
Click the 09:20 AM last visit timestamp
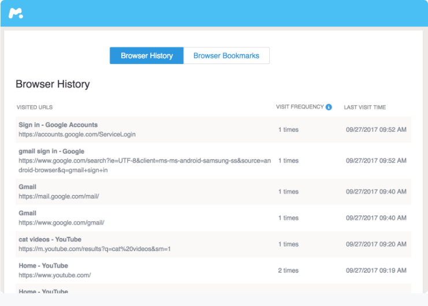[x=376, y=244]
